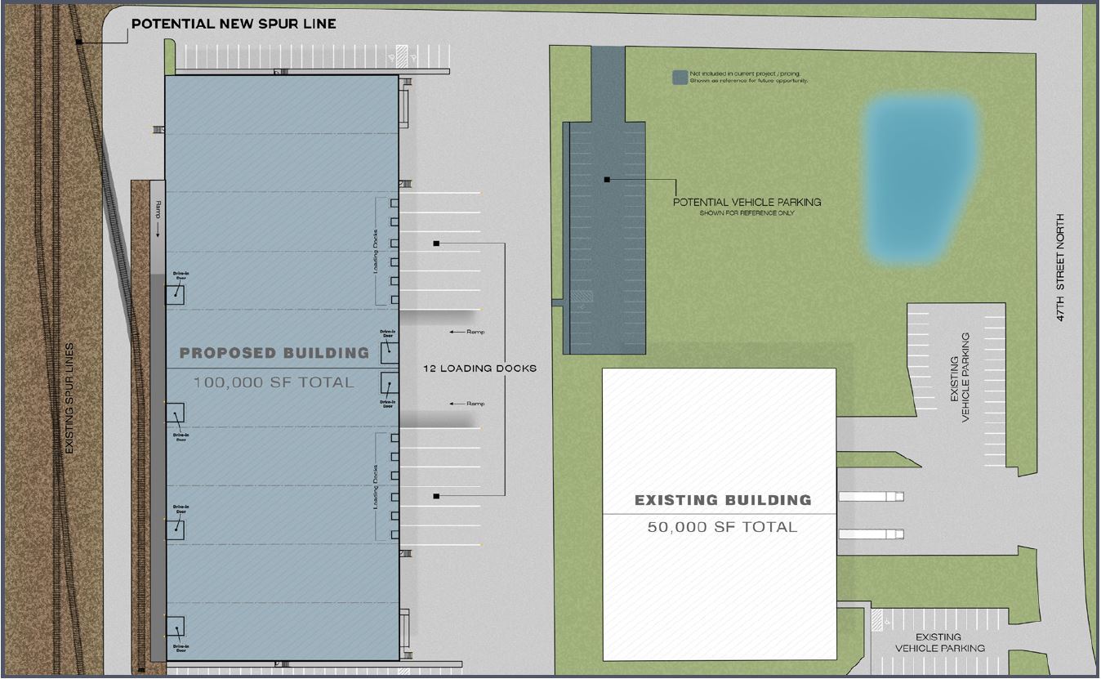Select the "12 LOADING DOCKS" label
Viewport: 1101px width, 679px height.
pos(479,369)
